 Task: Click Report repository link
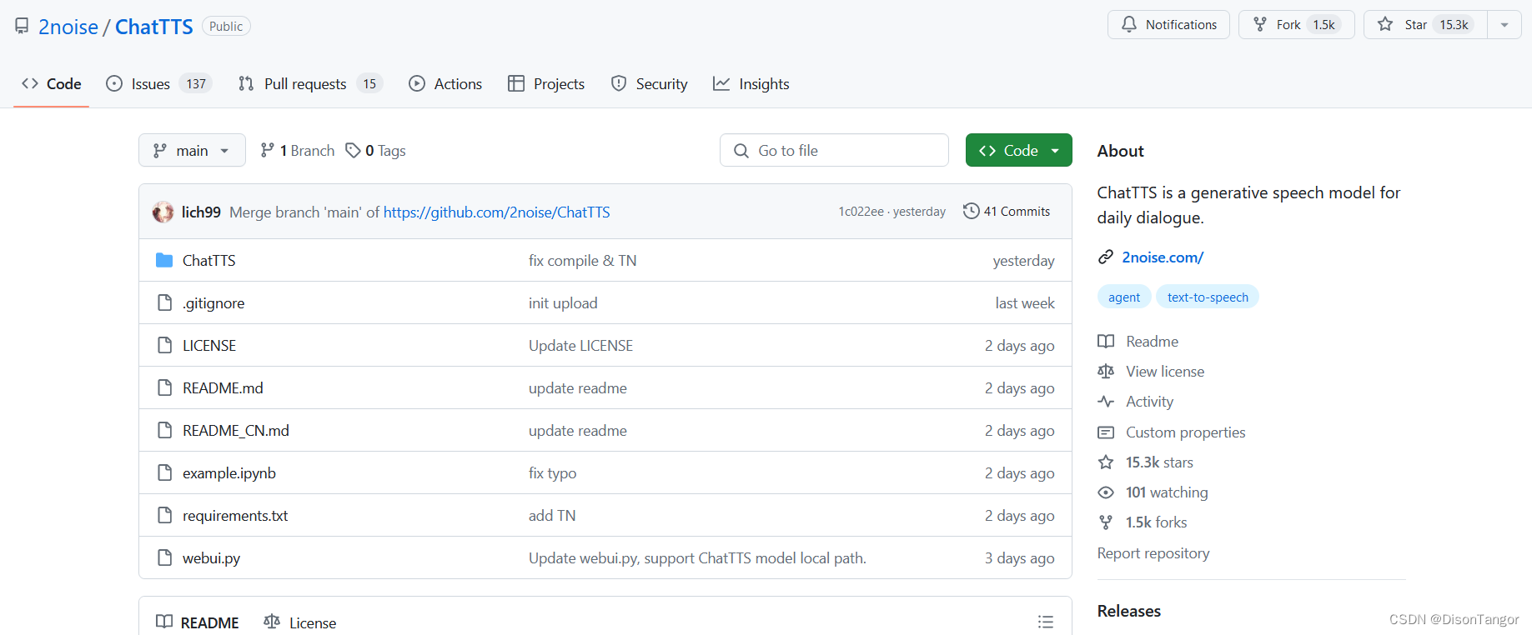[1153, 553]
